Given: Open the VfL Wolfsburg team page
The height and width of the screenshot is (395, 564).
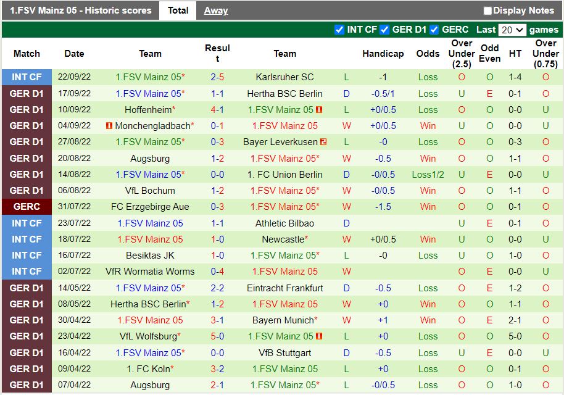Looking at the screenshot, I should pyautogui.click(x=150, y=336).
